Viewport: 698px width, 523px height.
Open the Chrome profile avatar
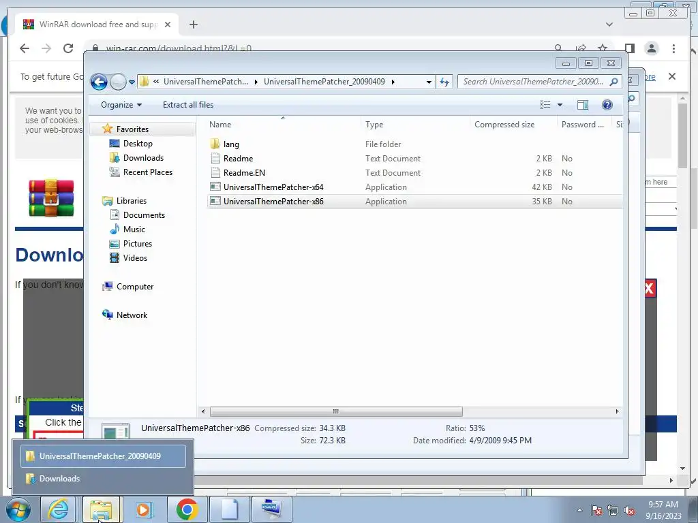tap(651, 48)
